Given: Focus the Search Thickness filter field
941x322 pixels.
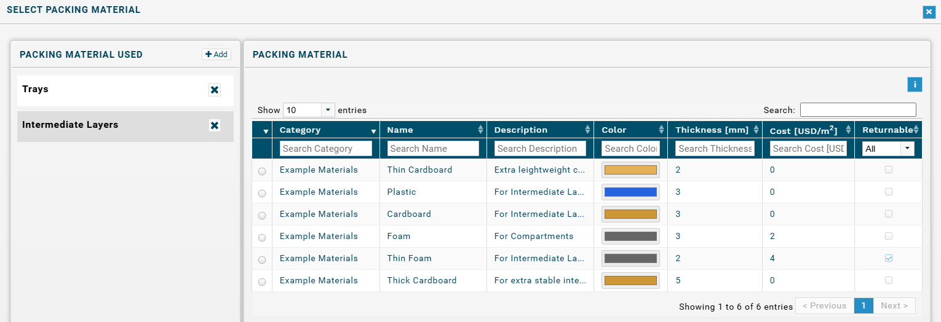Looking at the screenshot, I should [715, 148].
